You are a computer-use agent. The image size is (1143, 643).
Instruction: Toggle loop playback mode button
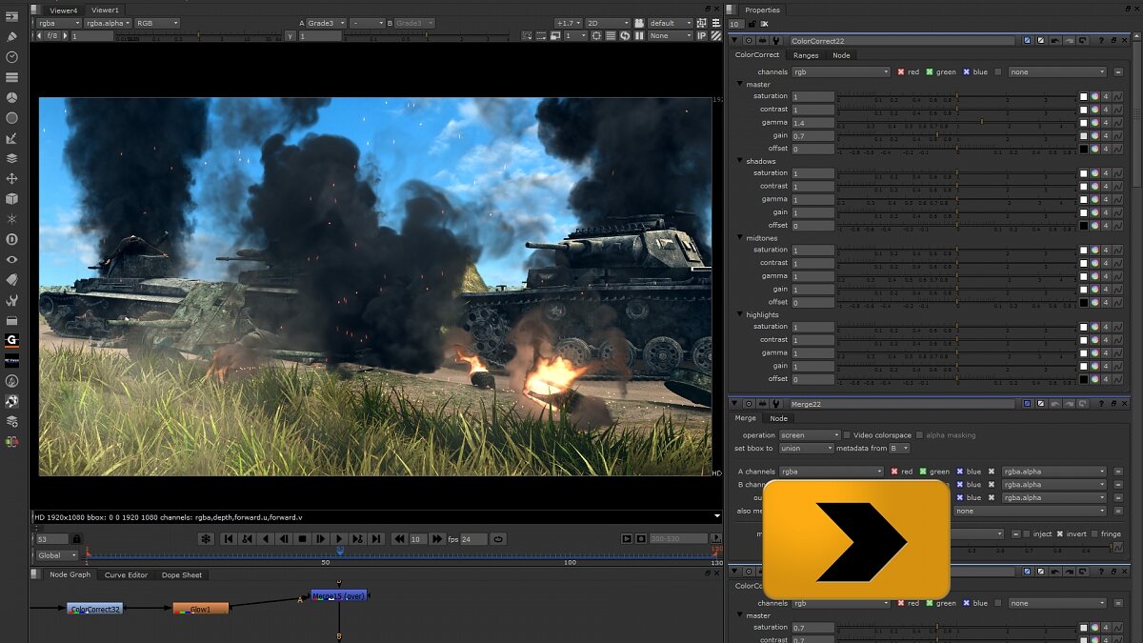(x=498, y=539)
